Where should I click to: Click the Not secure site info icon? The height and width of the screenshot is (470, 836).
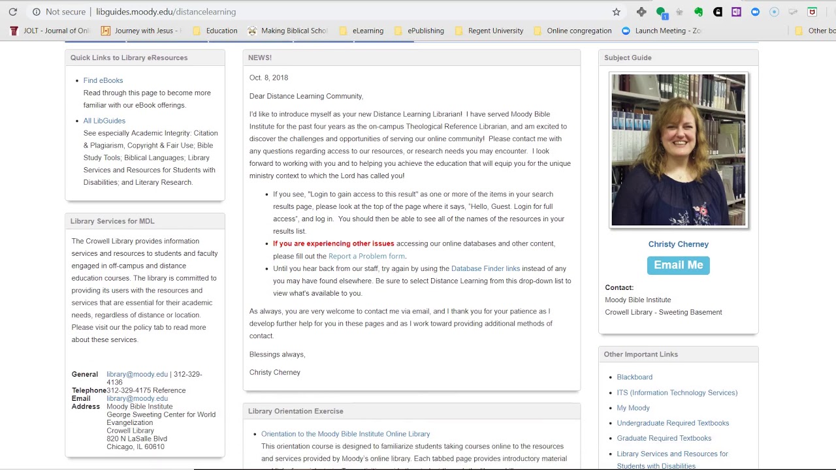37,12
